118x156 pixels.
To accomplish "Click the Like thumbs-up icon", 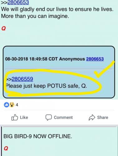I will 15,117.
